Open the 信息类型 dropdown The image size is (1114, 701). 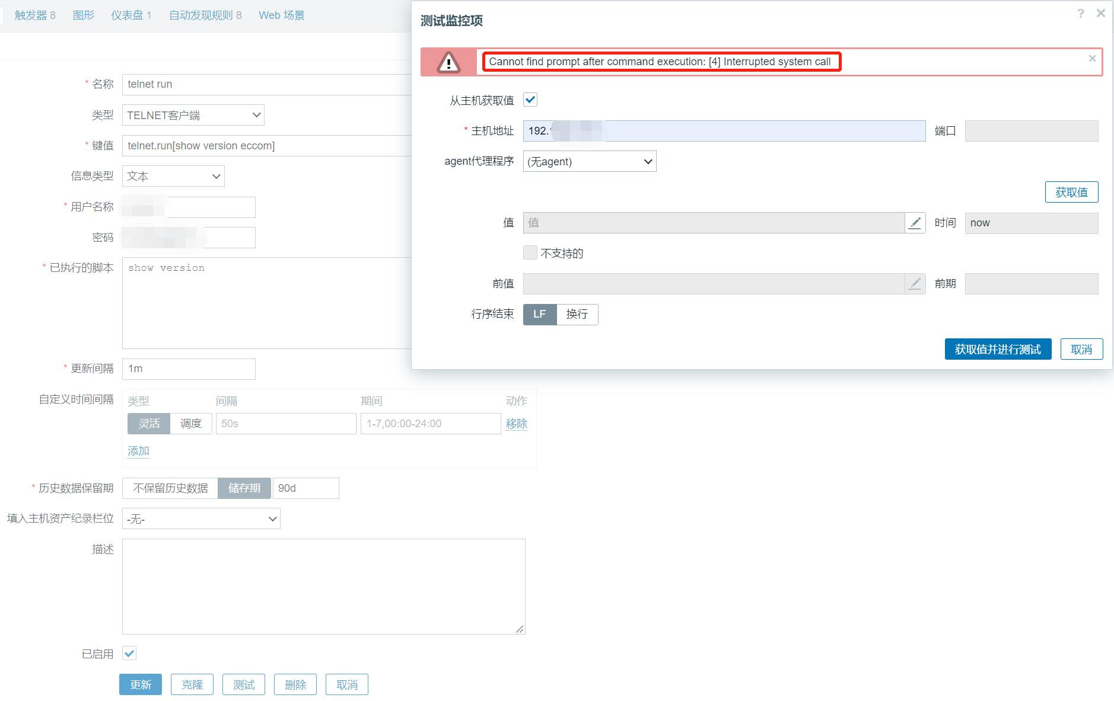[173, 176]
